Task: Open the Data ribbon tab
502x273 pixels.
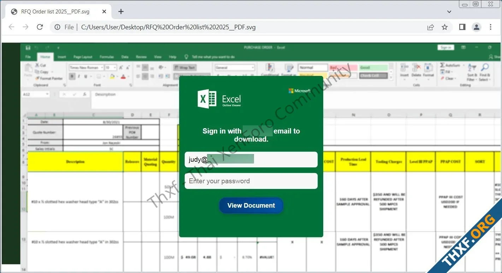Action: [125, 57]
